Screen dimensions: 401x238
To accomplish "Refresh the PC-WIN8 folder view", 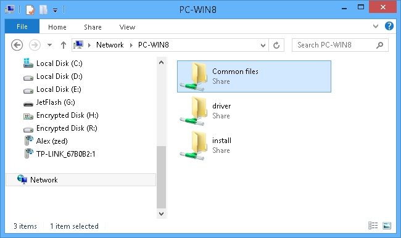I will click(276, 45).
